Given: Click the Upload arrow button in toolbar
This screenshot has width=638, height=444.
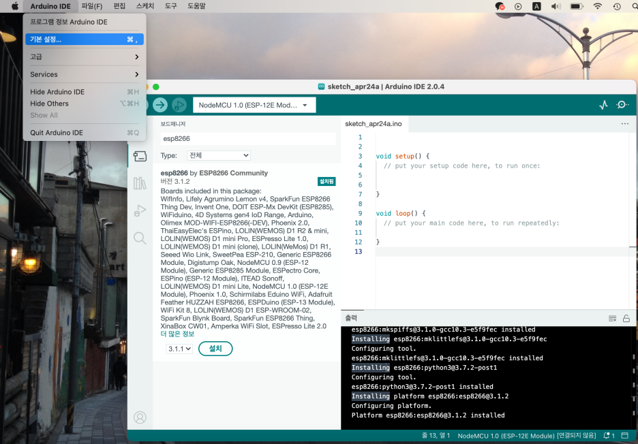Looking at the screenshot, I should click(x=160, y=105).
